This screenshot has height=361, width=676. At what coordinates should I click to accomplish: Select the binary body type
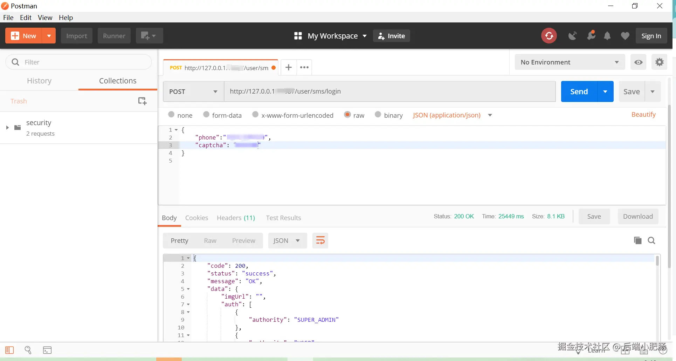(378, 114)
